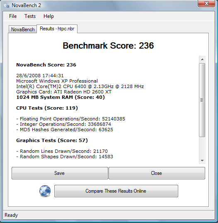
Task: Click the Close button below results
Action: pyautogui.click(x=157, y=173)
